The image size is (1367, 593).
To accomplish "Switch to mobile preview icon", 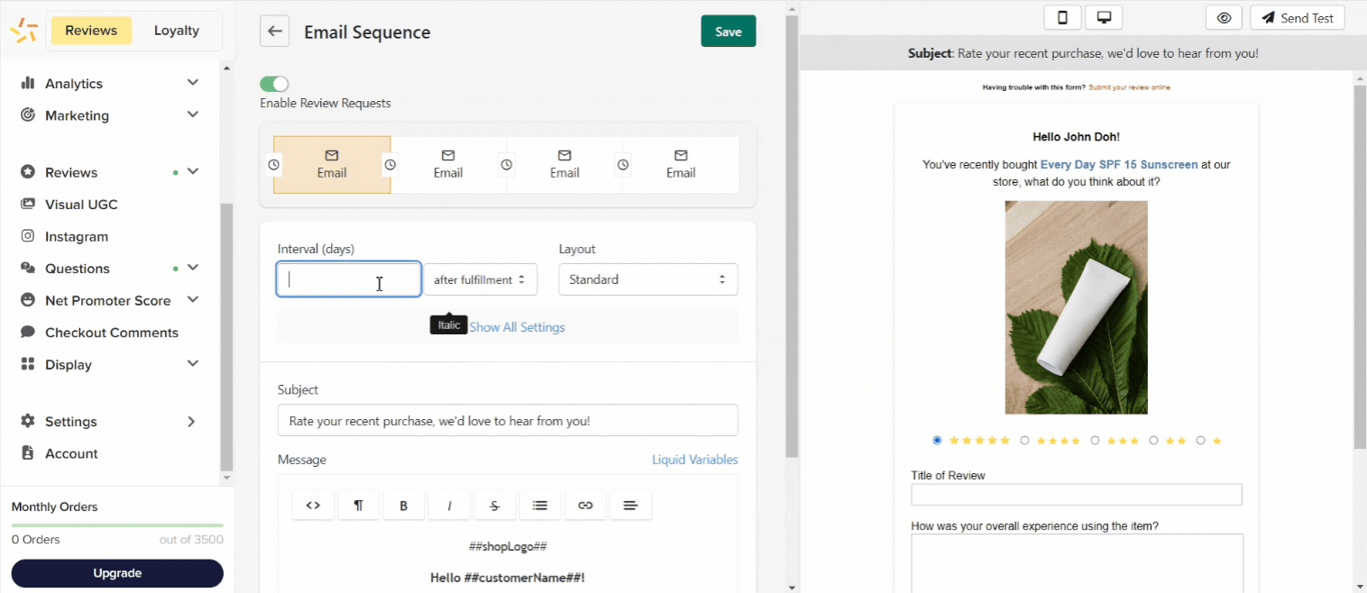I will coord(1062,18).
